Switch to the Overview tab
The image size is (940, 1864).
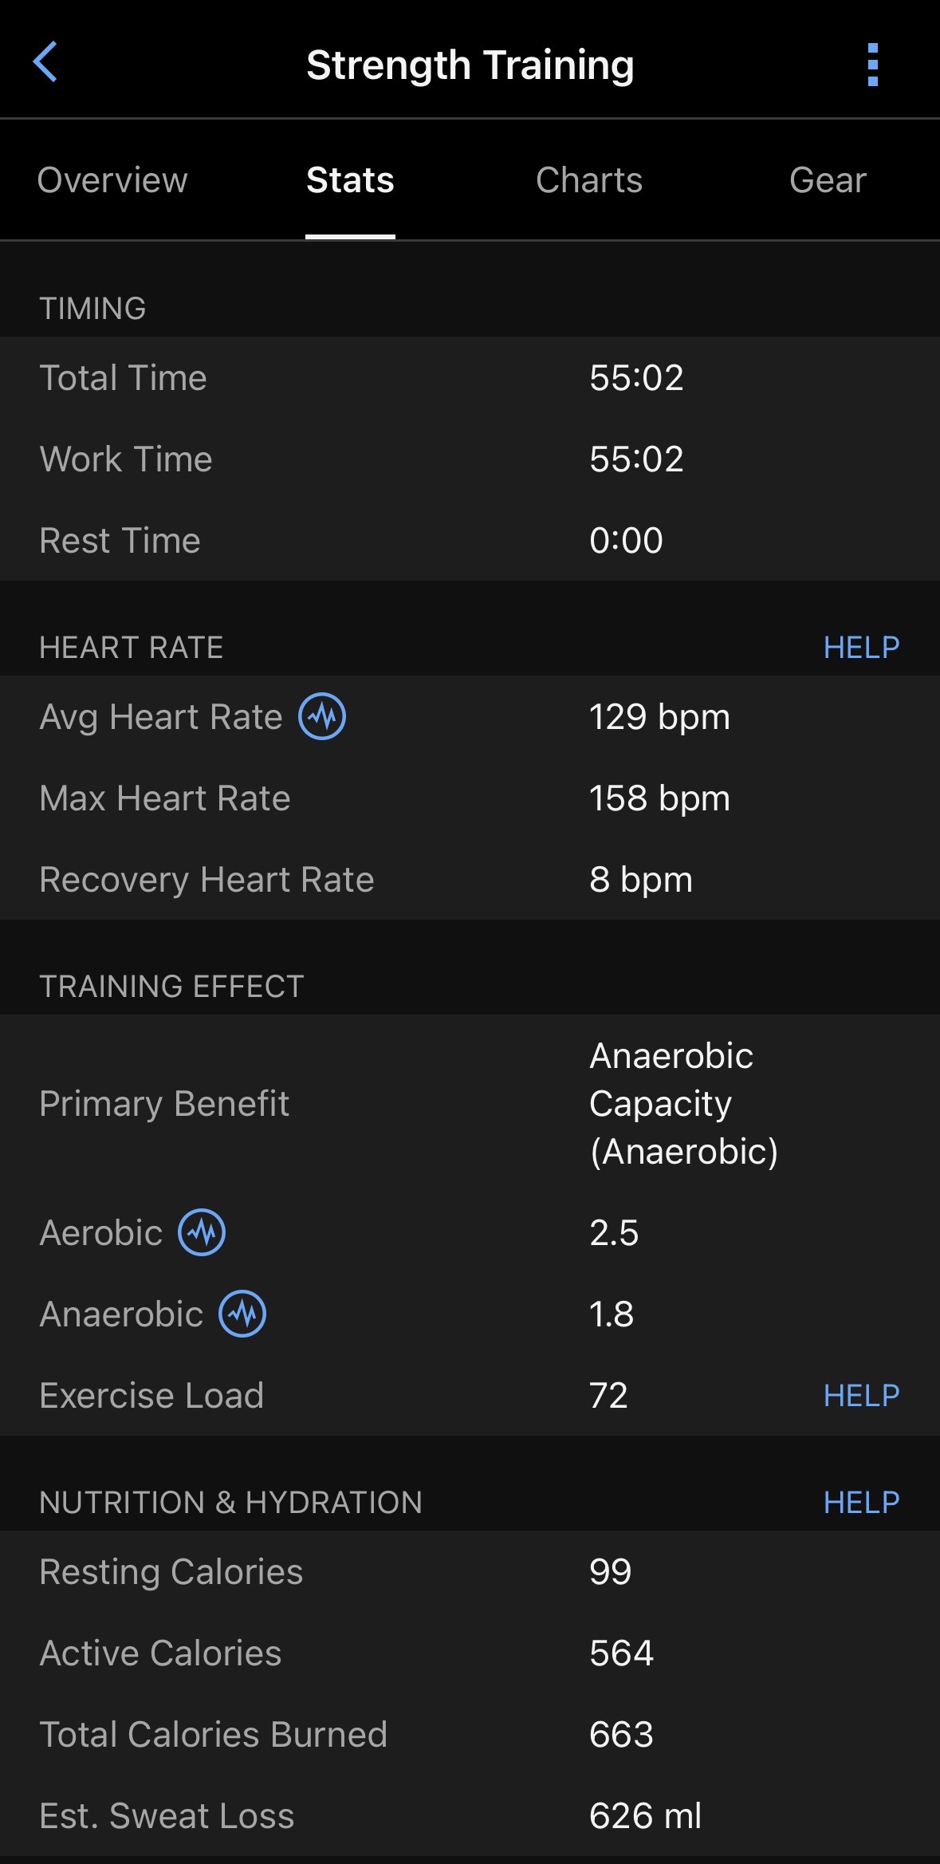pyautogui.click(x=112, y=180)
